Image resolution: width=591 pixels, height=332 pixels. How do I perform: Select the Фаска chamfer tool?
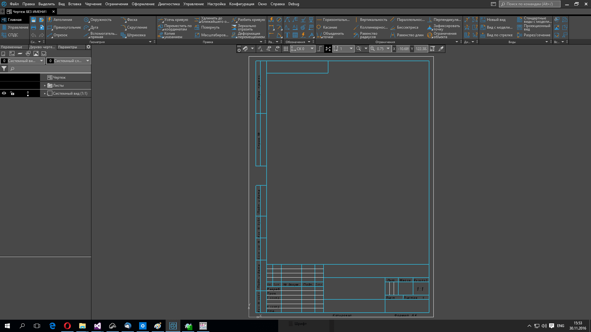(129, 20)
